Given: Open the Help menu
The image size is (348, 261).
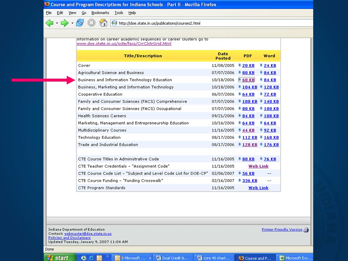Looking at the screenshot, I should tap(132, 13).
